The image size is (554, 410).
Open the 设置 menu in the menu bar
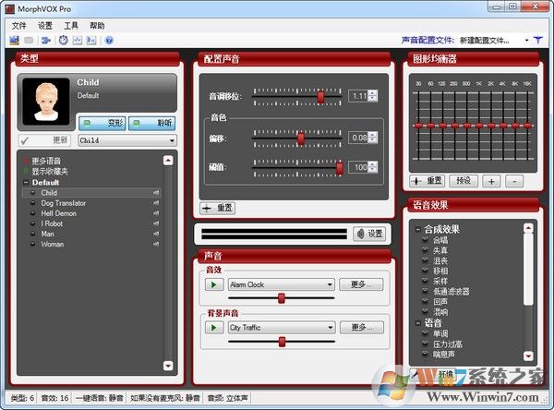[45, 26]
